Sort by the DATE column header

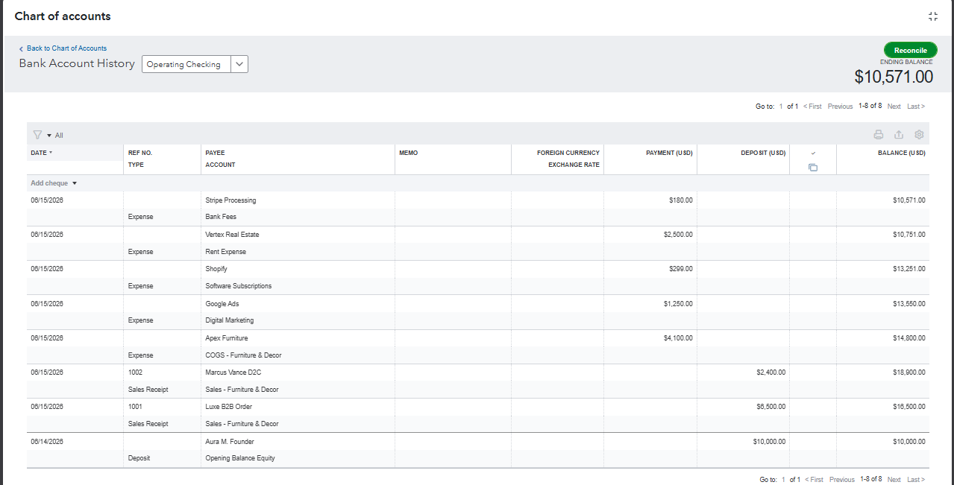42,153
